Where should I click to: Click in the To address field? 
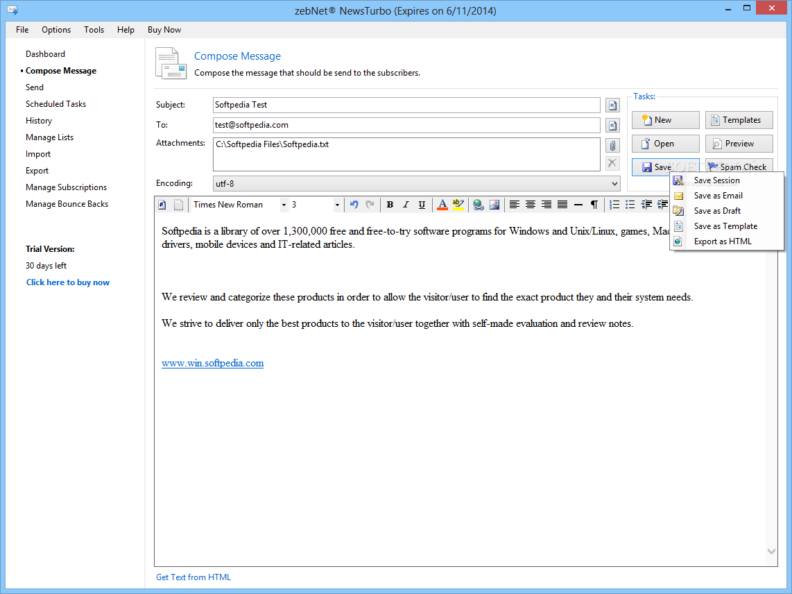[406, 126]
